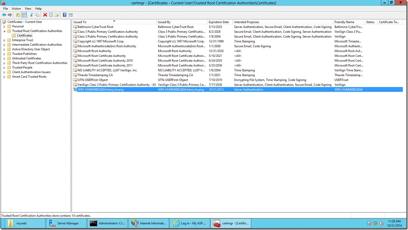Collapse the Trusted Root Certification Authorities node
Viewport: 408px width, 230px height.
[4, 31]
